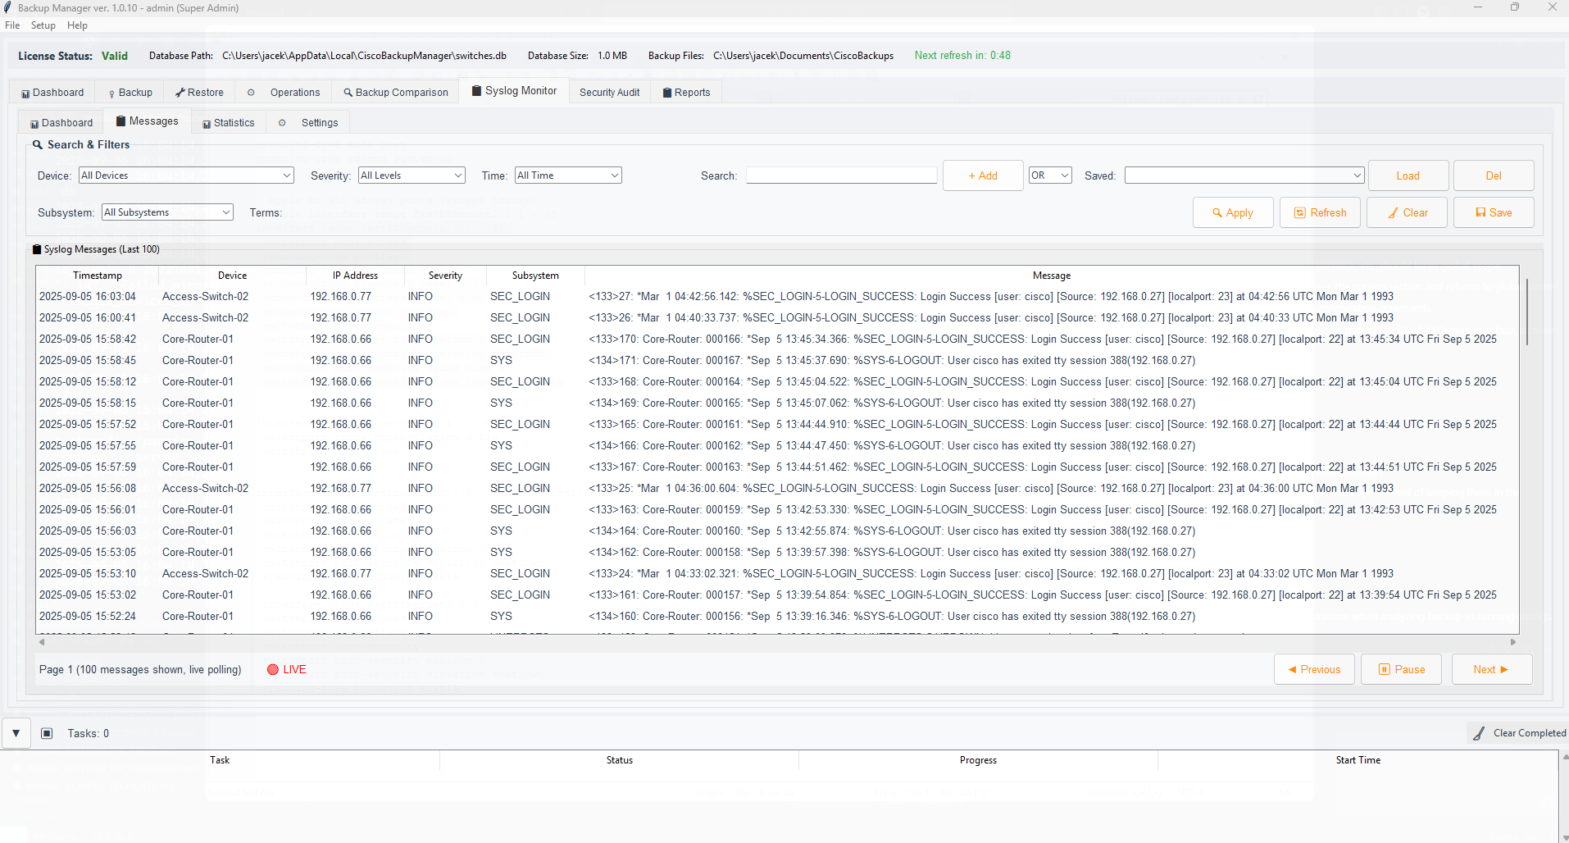Click the Backup Manager app icon in title bar
The image size is (1569, 843).
(x=7, y=7)
